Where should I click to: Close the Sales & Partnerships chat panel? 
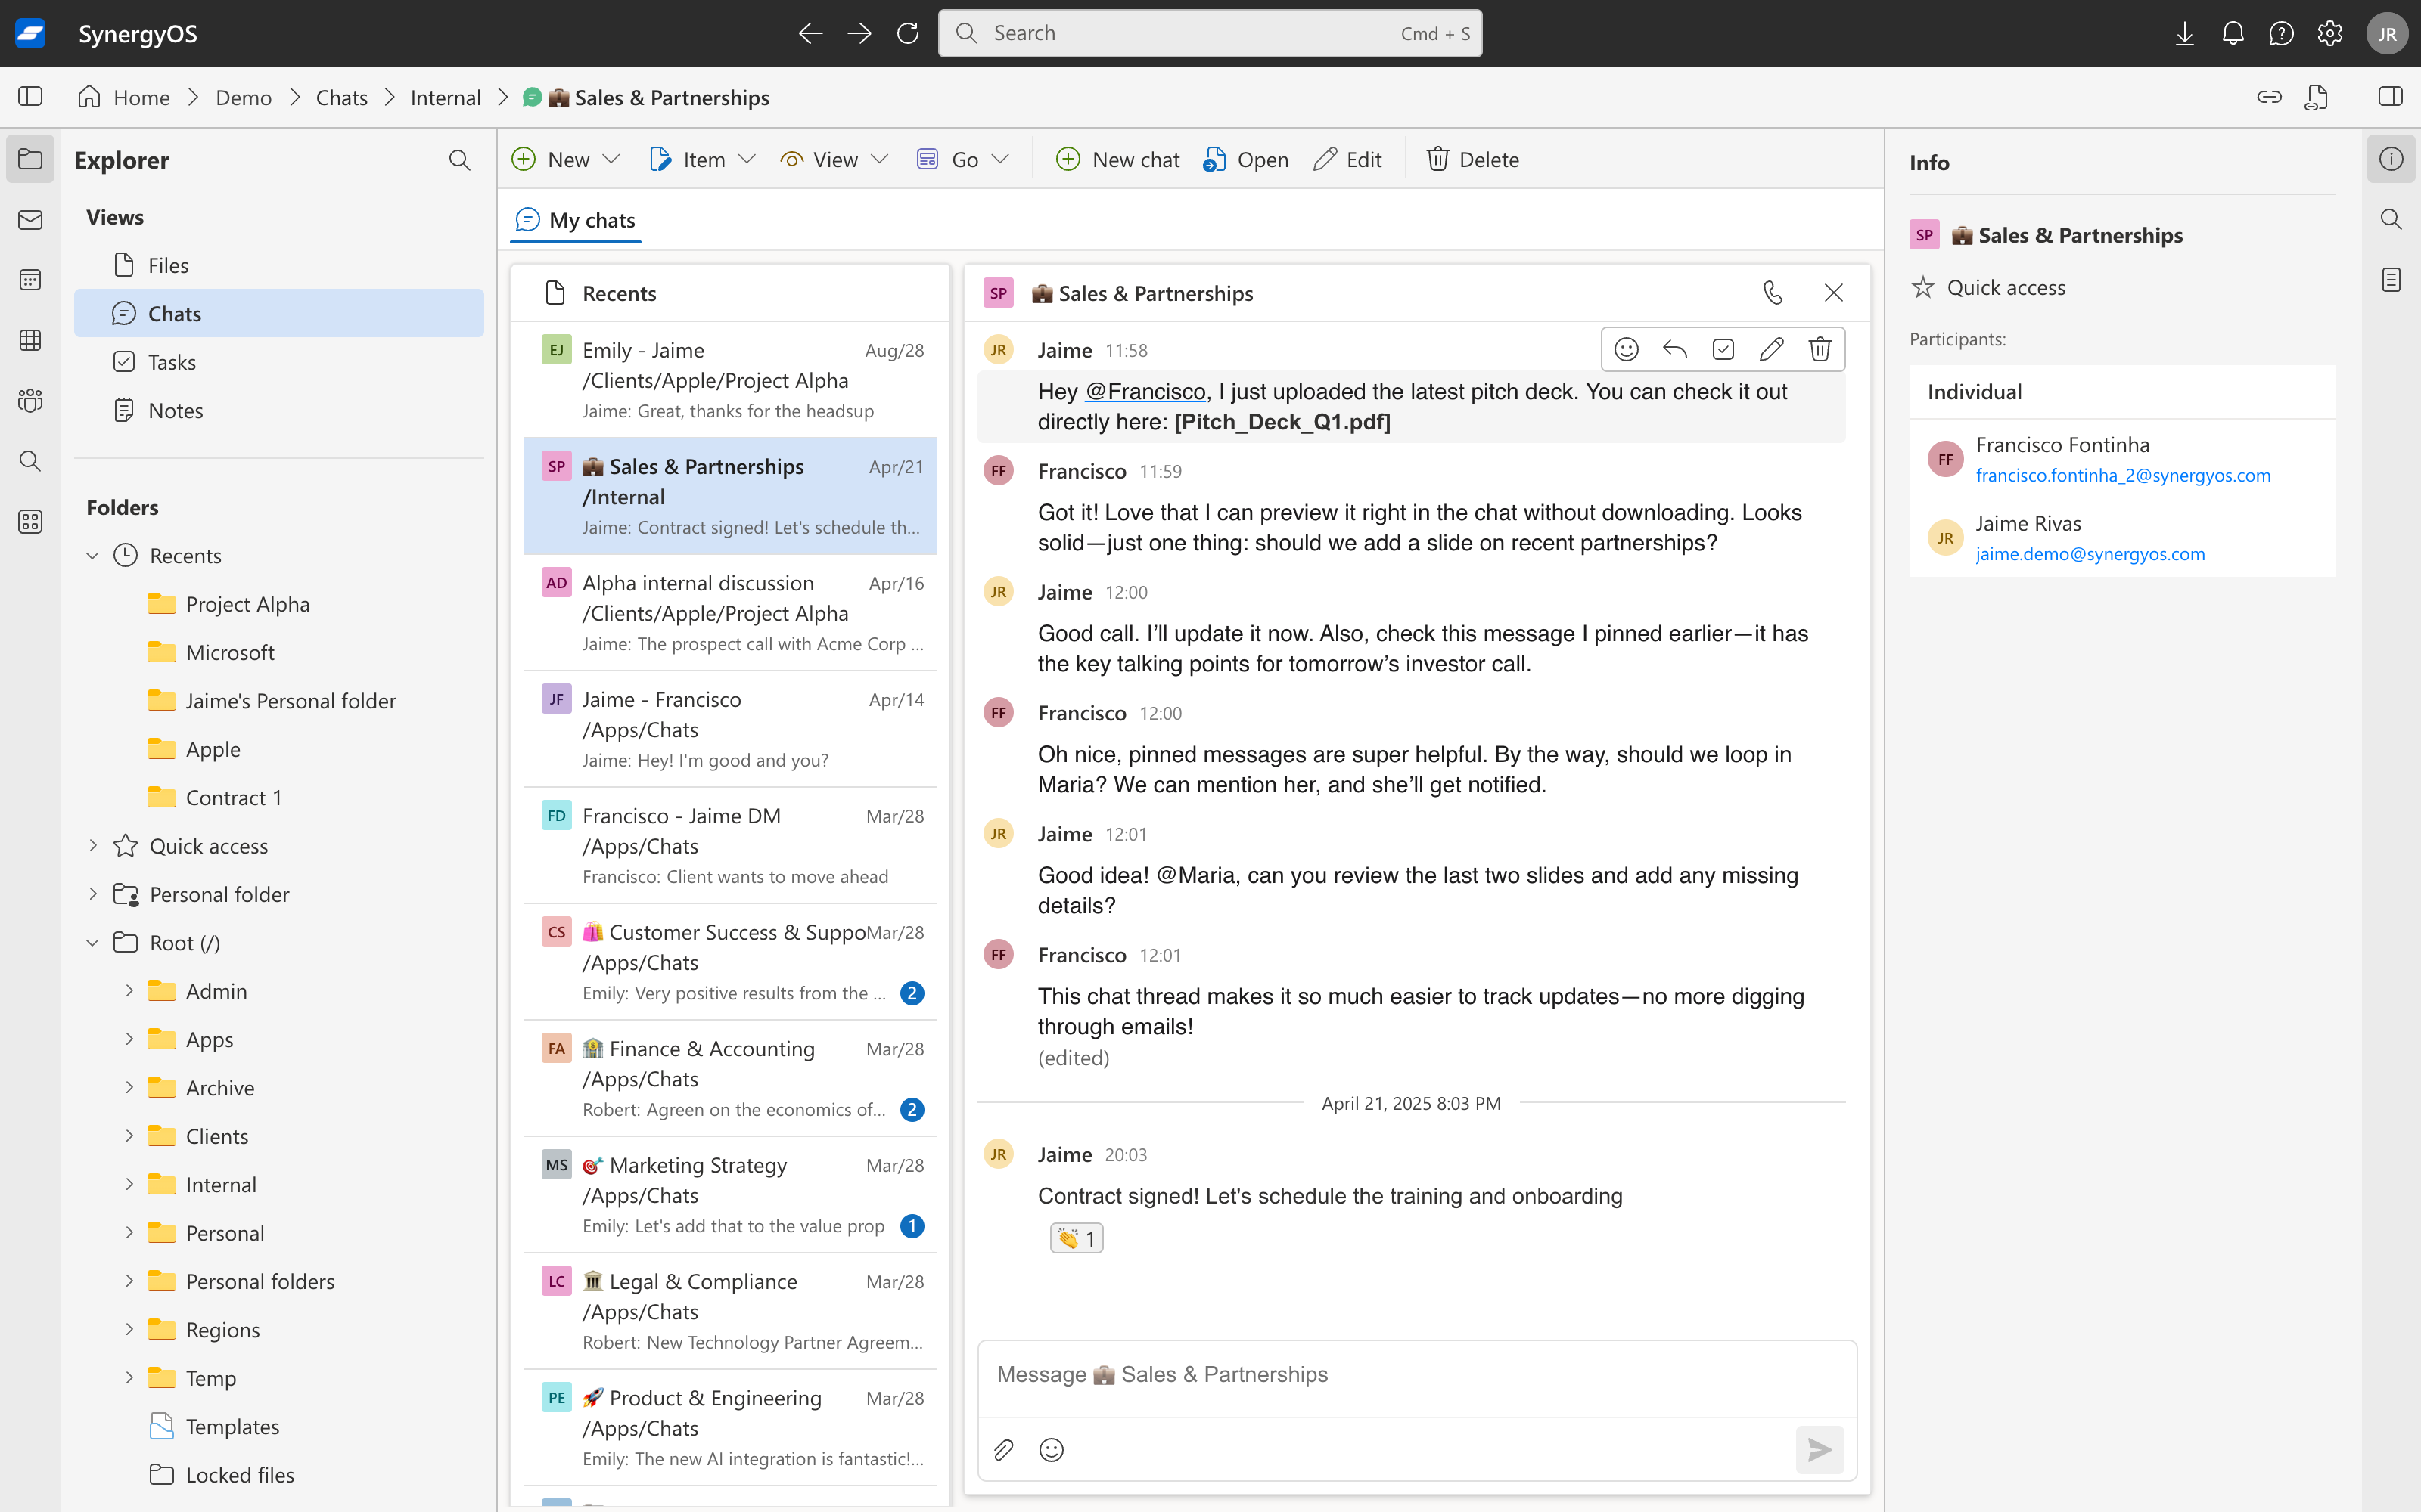[x=1832, y=293]
